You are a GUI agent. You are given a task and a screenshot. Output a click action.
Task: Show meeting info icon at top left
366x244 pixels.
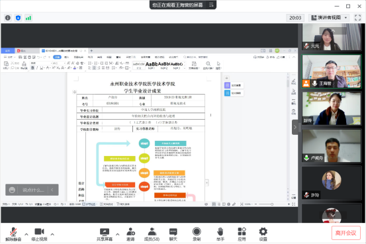coord(8,18)
